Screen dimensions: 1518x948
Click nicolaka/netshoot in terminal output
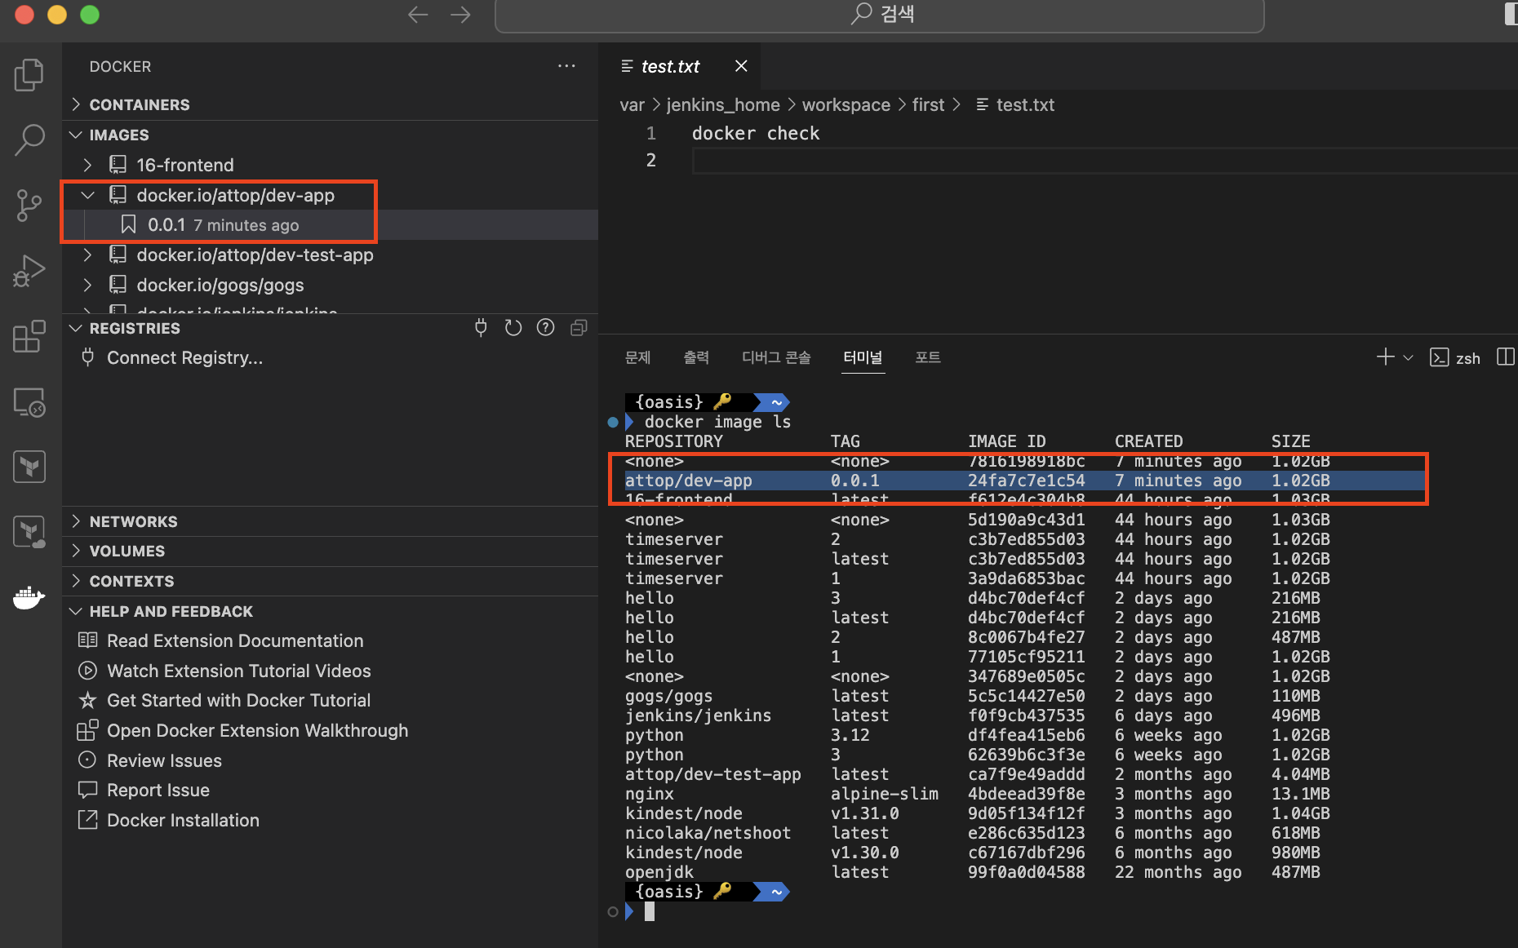point(708,833)
